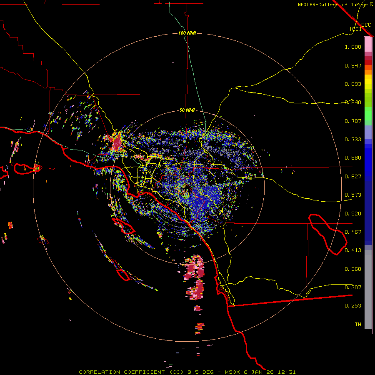375x375 pixels.
Task: Pick the light pink color bar segment
Action: coord(368,44)
